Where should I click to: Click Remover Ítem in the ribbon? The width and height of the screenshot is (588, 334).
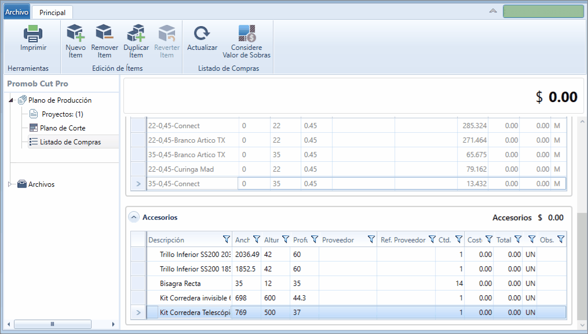(x=104, y=41)
